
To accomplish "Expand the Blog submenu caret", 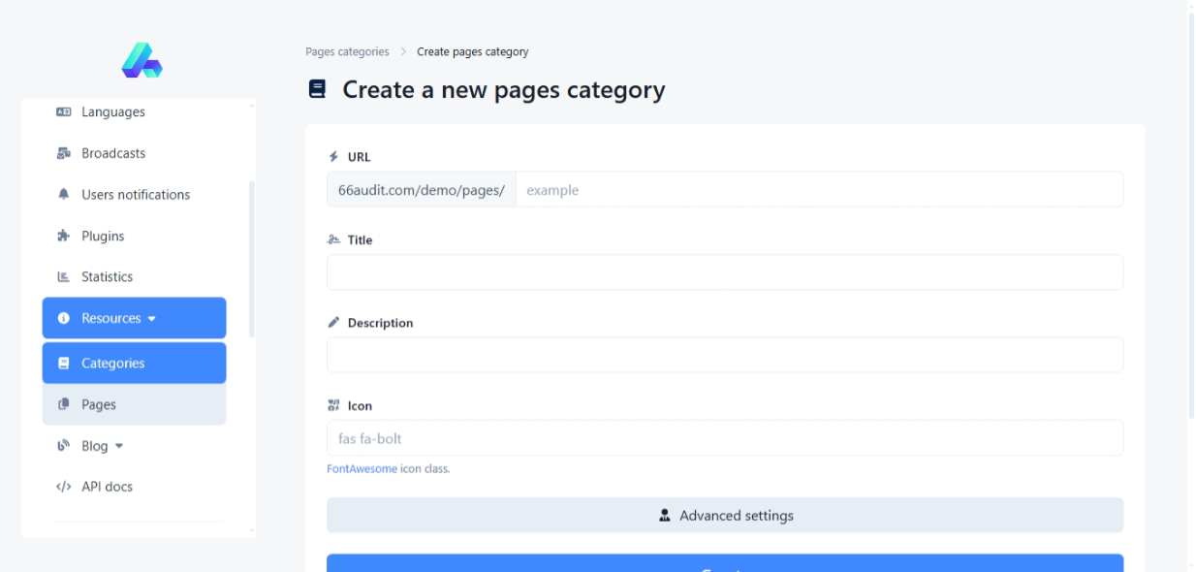I will pyautogui.click(x=119, y=447).
